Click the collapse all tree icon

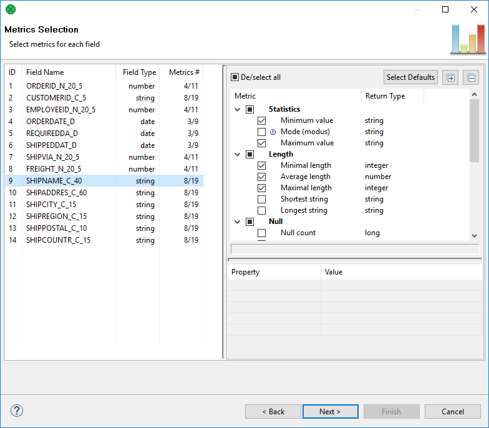coord(471,78)
